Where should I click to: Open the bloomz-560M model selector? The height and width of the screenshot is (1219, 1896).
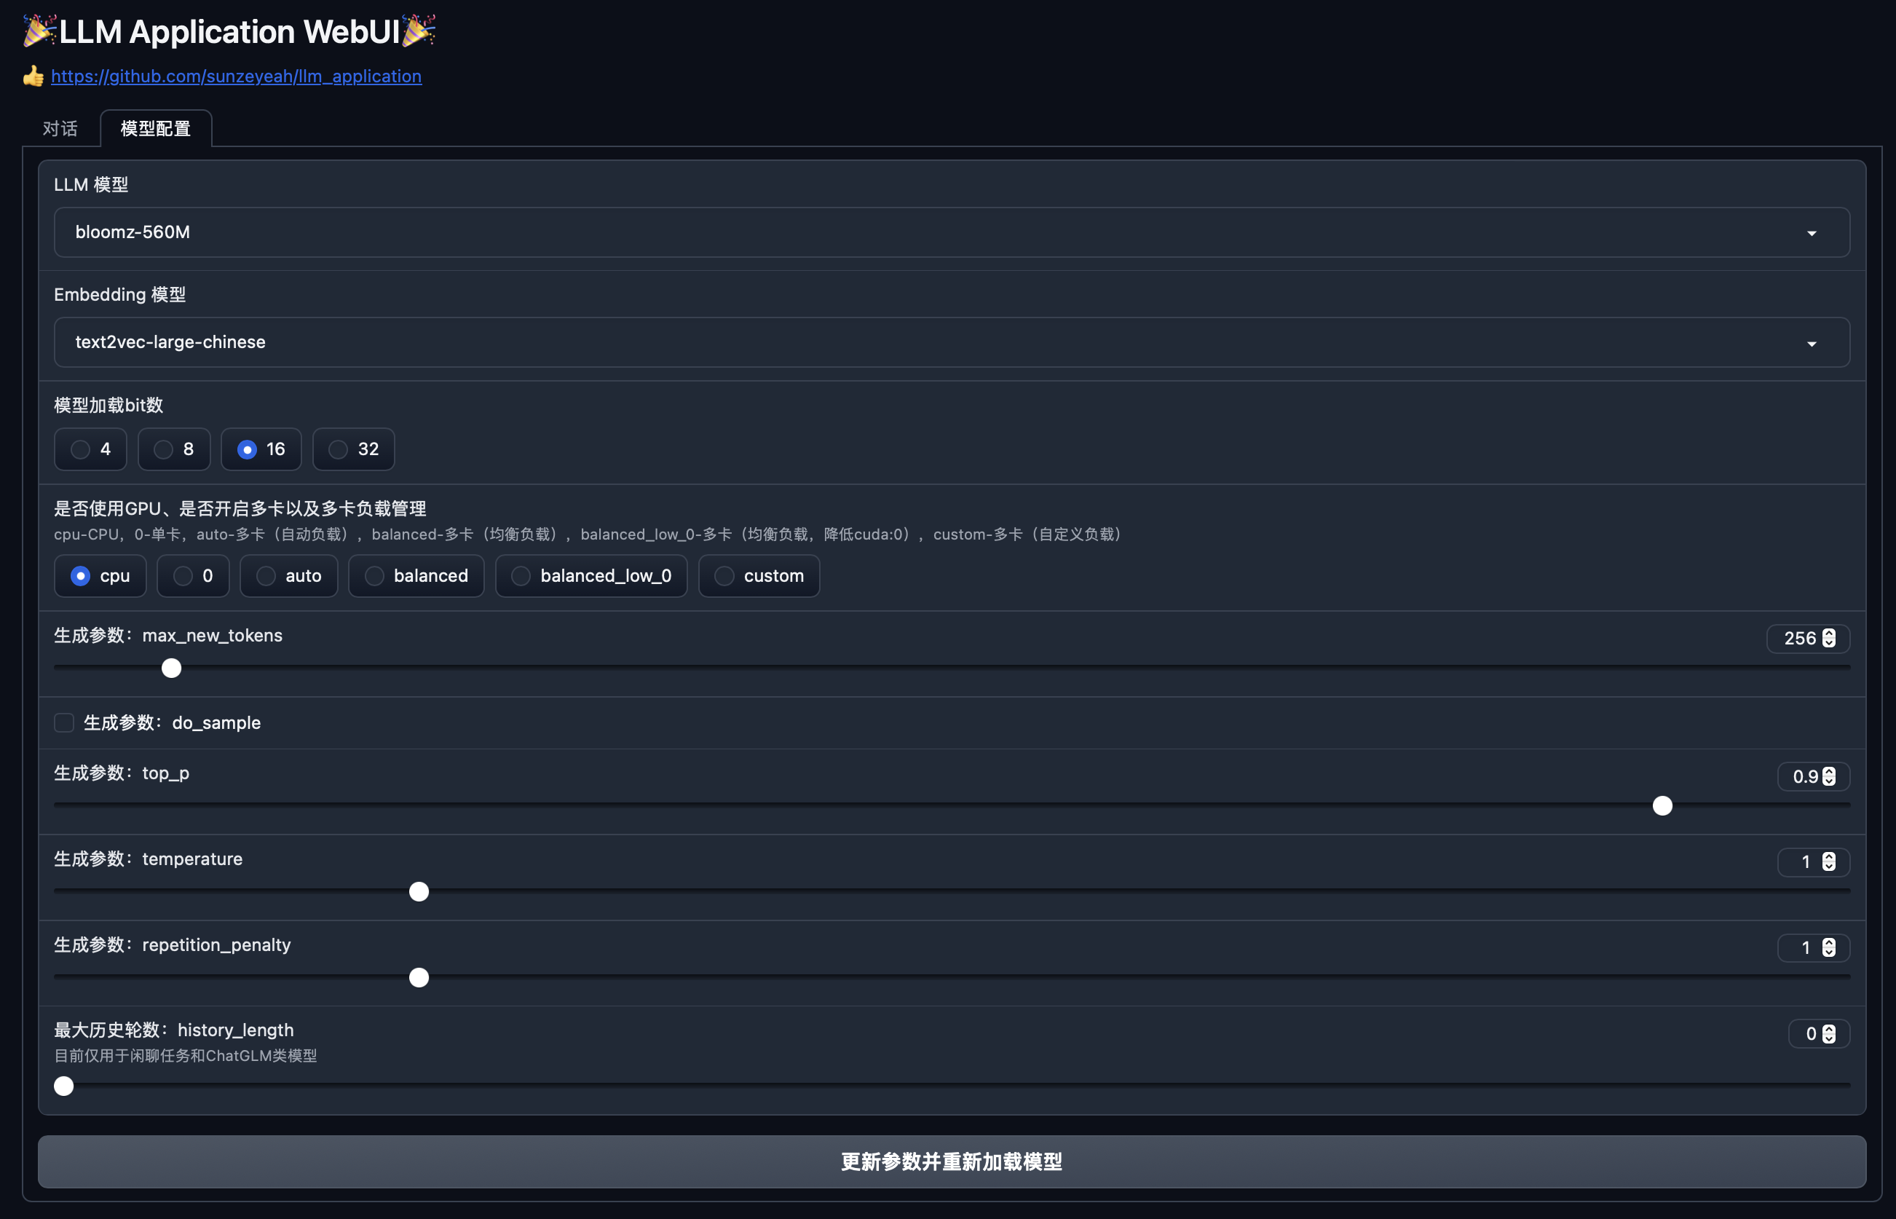tap(949, 232)
